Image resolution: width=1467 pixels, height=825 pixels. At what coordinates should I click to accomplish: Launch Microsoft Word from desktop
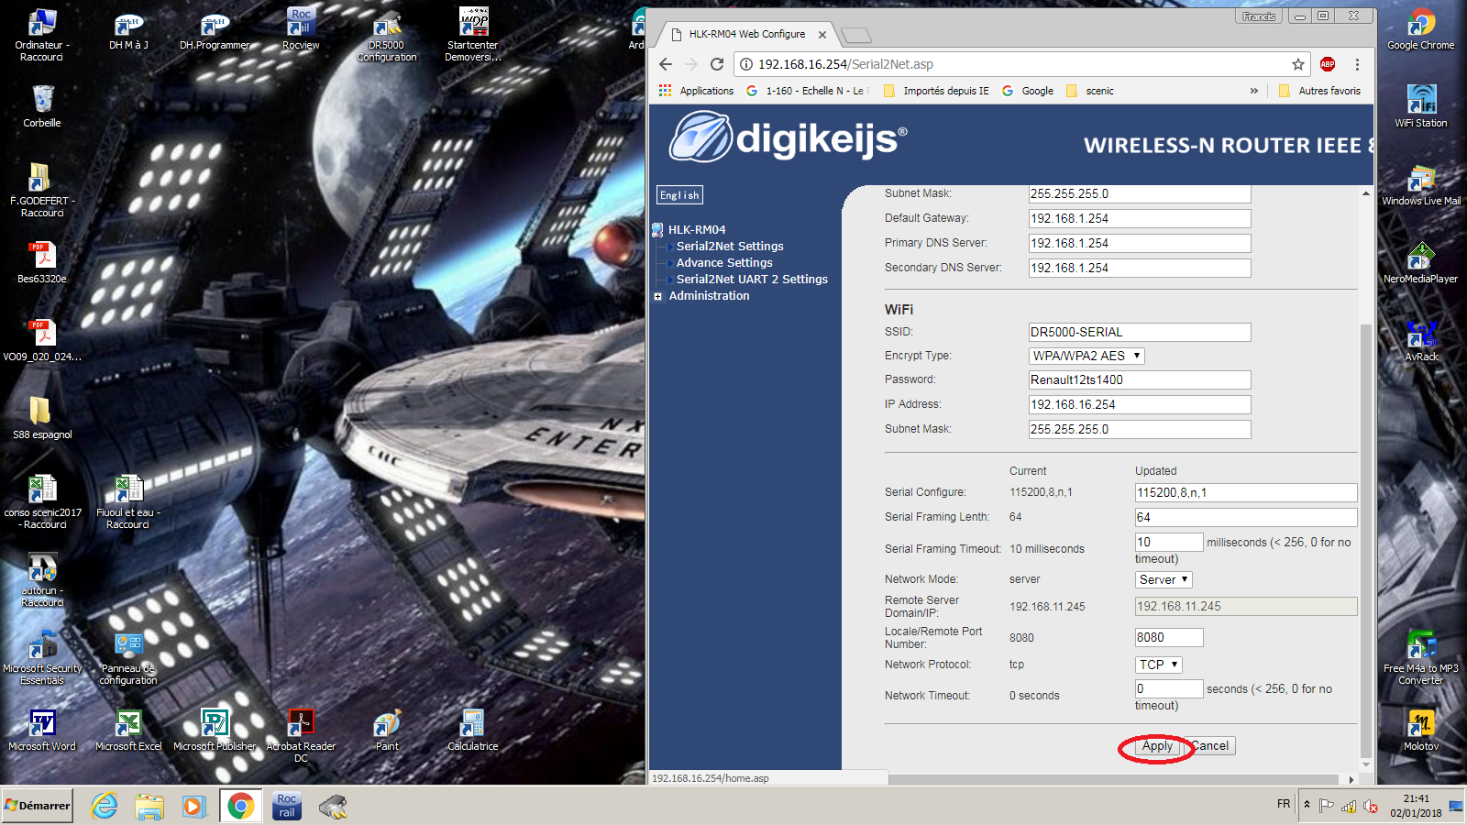click(42, 730)
